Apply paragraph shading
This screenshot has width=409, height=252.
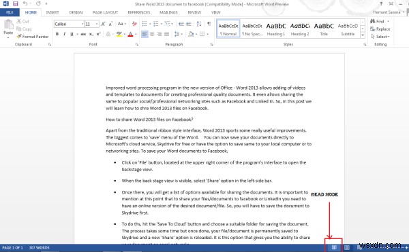191,34
